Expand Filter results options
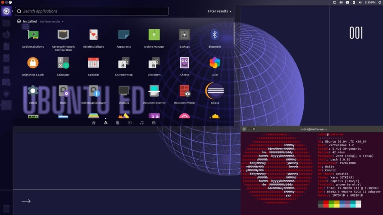Image resolution: width=383 pixels, height=215 pixels. [x=219, y=11]
